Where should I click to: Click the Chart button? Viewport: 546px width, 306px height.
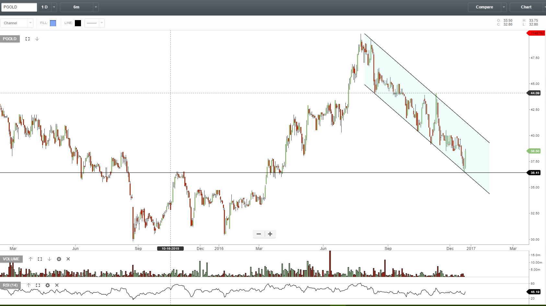pos(526,7)
